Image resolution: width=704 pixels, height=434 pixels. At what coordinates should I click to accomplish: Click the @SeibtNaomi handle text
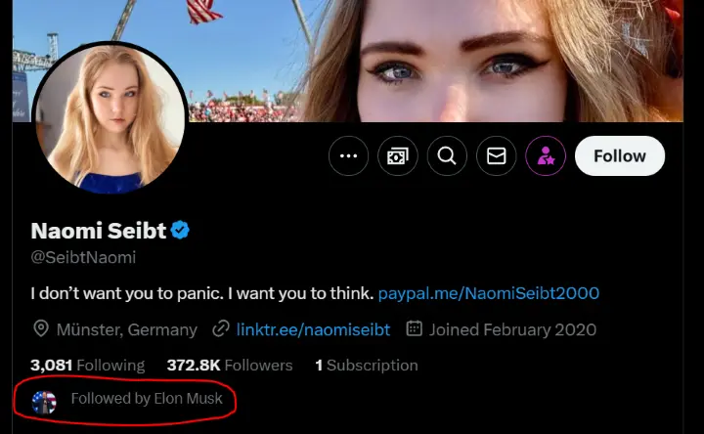point(83,258)
